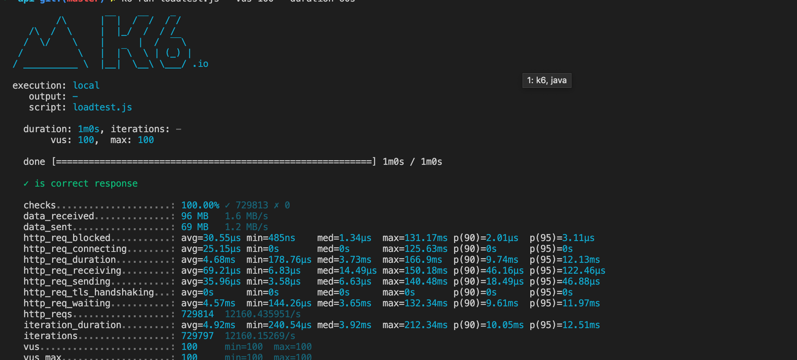Click the http_req_waiting min=144.26µs value
The width and height of the screenshot is (797, 360).
coord(279,303)
